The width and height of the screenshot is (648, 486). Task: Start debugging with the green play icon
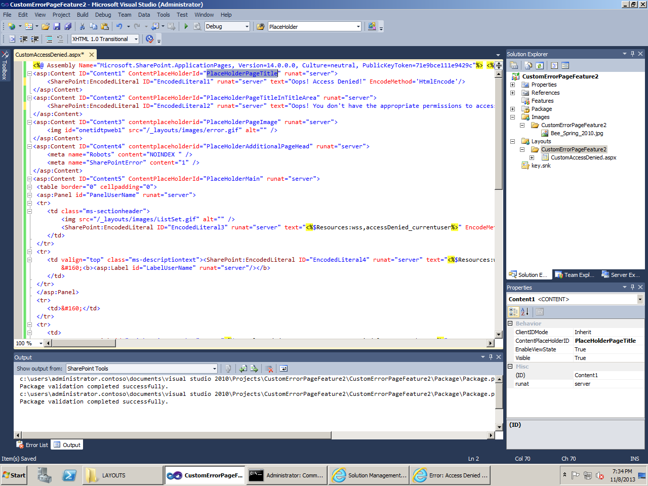coord(186,26)
